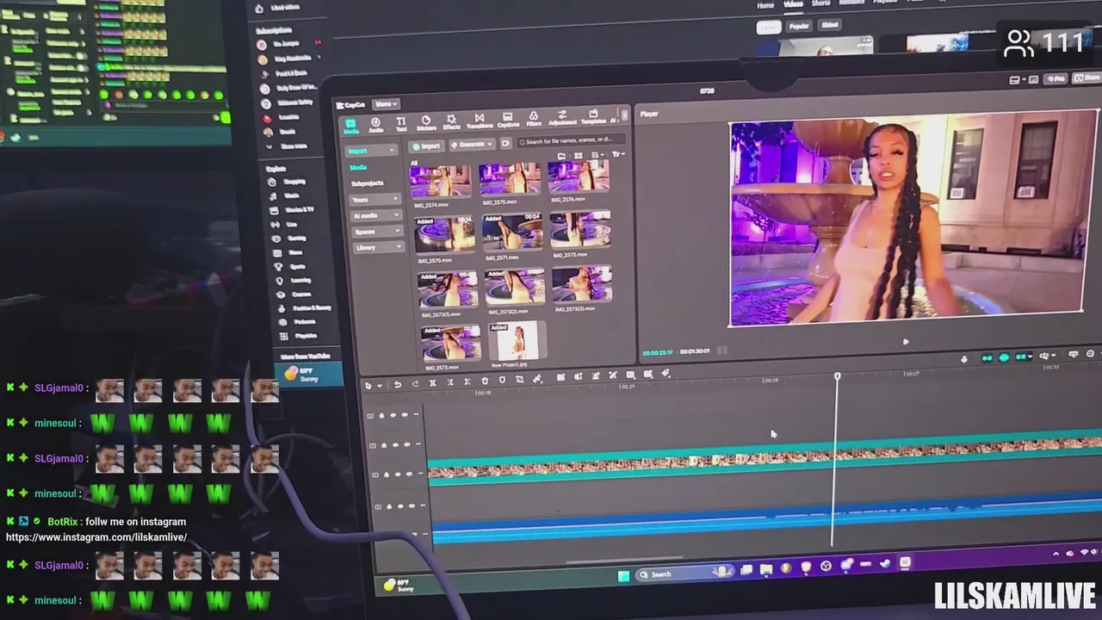The image size is (1102, 620).
Task: Lock the top timeline track
Action: [x=382, y=415]
